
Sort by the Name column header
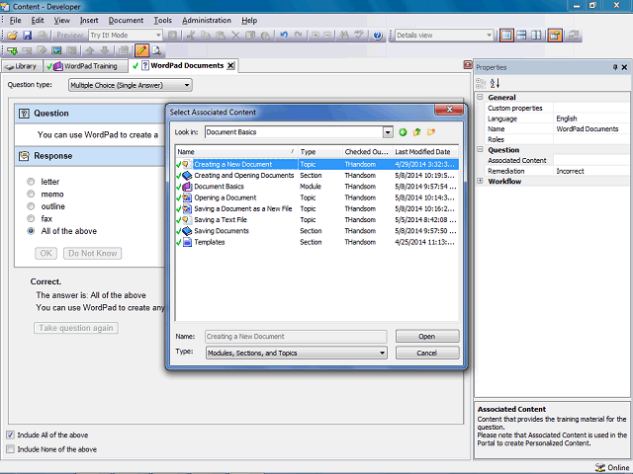click(x=236, y=152)
